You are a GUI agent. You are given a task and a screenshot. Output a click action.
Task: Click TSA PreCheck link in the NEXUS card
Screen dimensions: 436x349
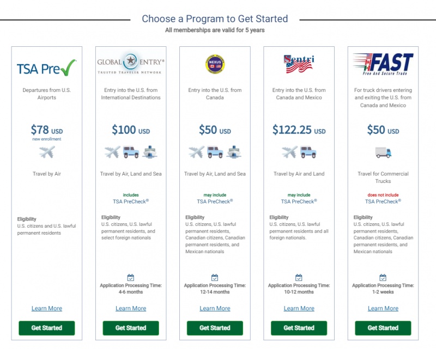coord(215,201)
